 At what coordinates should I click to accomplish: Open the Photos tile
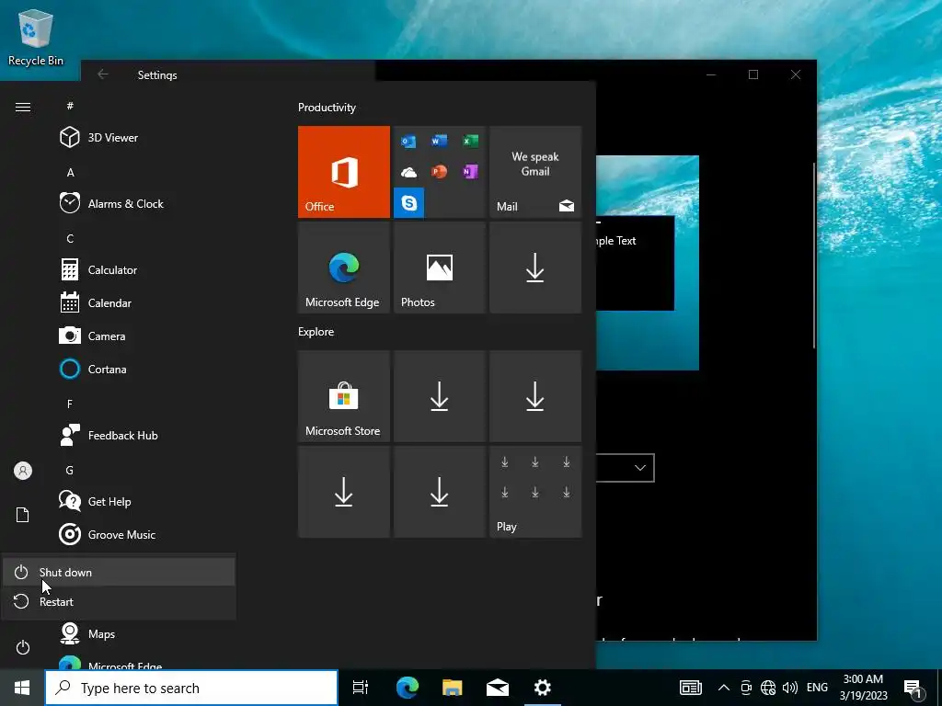pos(439,268)
